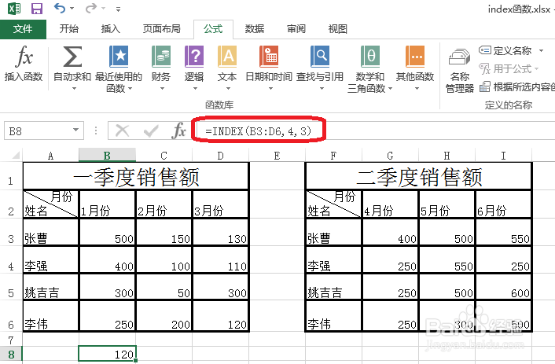Select the 公式 ribbon tab
The image size is (555, 364).
213,29
